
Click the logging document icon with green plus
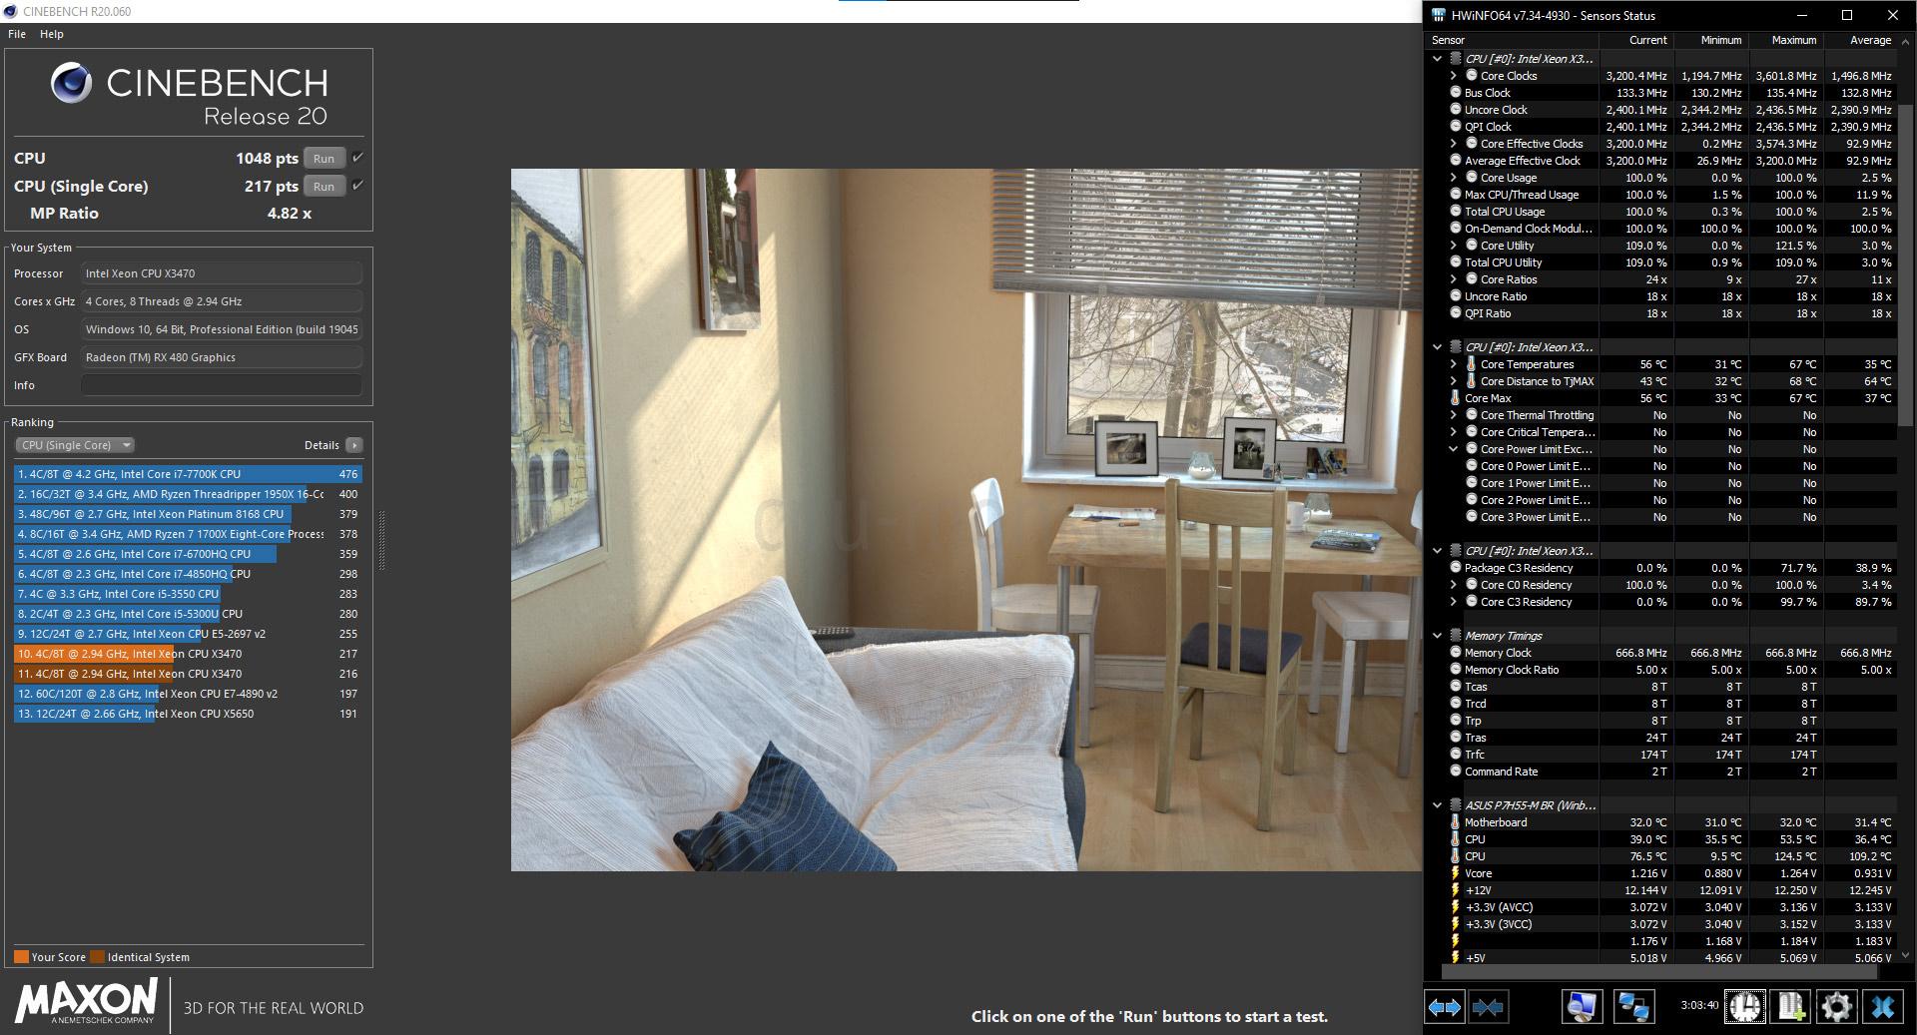click(x=1791, y=1006)
